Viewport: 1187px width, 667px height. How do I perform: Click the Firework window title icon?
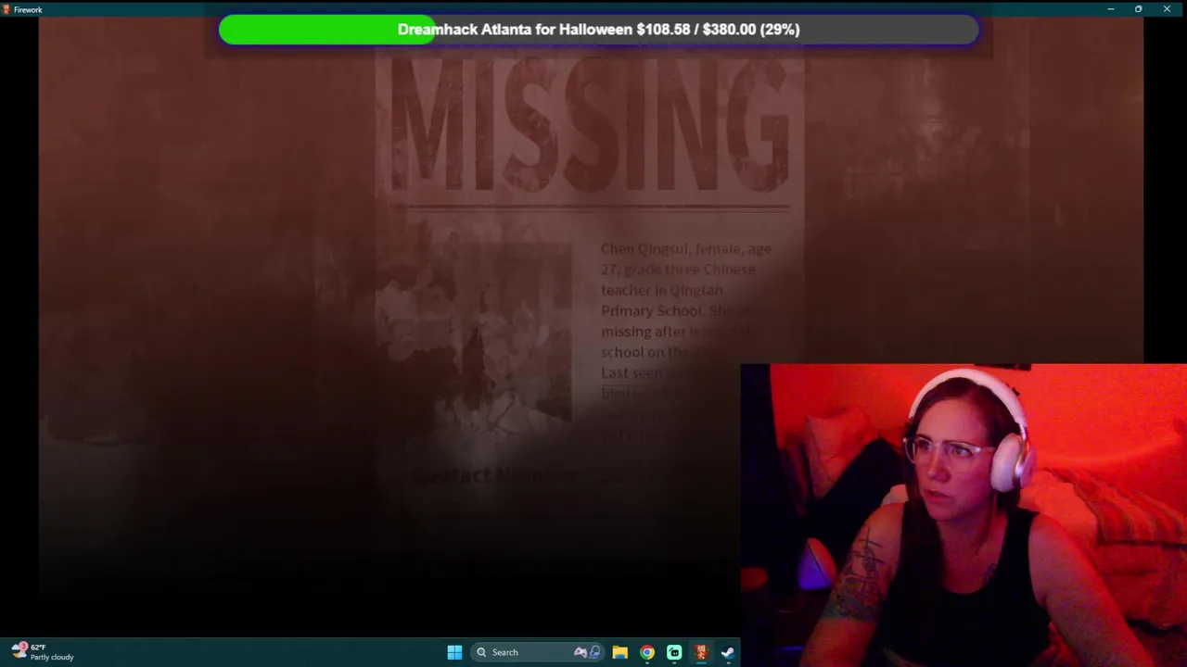tap(7, 9)
